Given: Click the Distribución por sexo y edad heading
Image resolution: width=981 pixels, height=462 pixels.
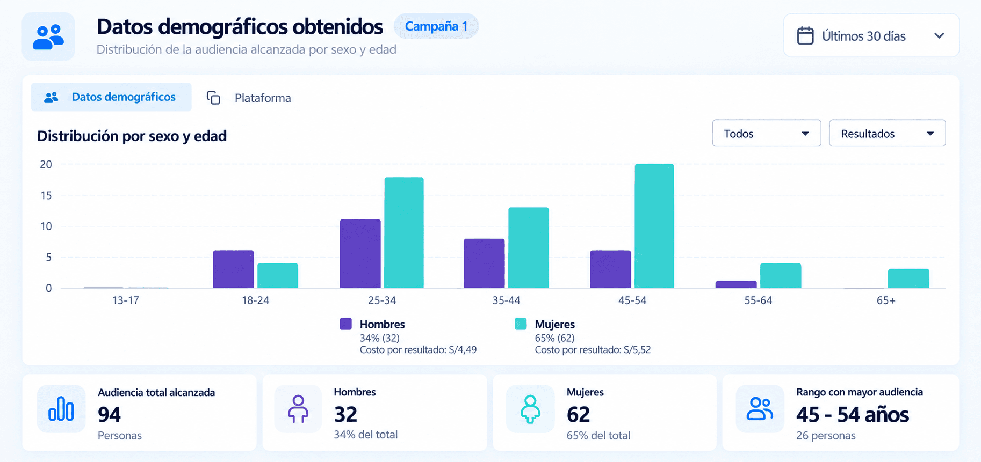Looking at the screenshot, I should [x=132, y=136].
